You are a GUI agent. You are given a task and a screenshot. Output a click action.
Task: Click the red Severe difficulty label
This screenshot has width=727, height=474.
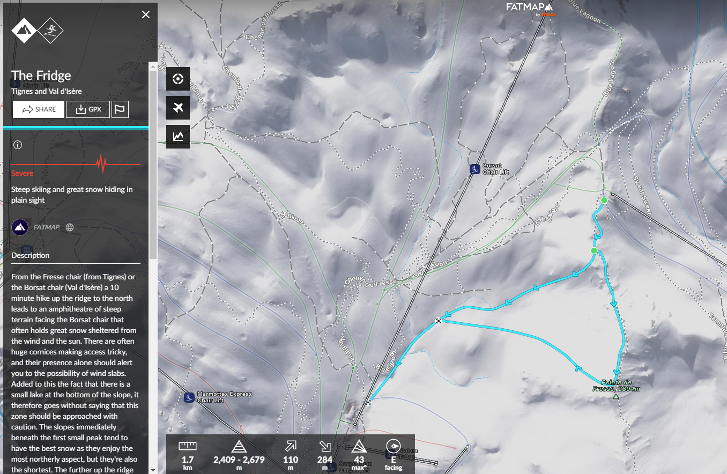(22, 173)
